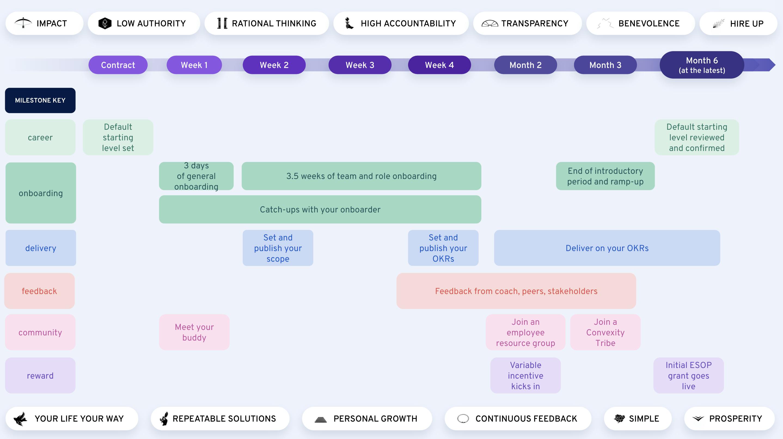Toggle the Week 4 milestone stage
The height and width of the screenshot is (439, 783).
pyautogui.click(x=439, y=64)
